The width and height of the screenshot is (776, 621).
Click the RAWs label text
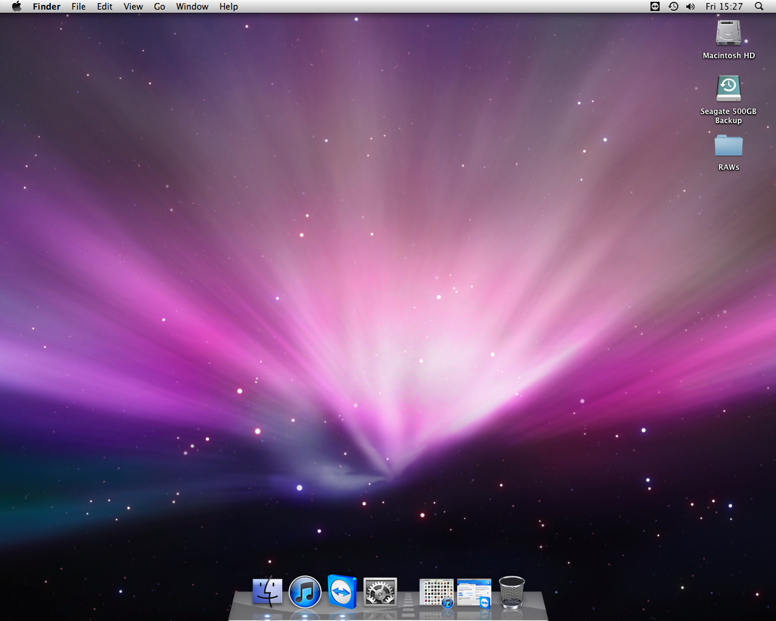[729, 167]
